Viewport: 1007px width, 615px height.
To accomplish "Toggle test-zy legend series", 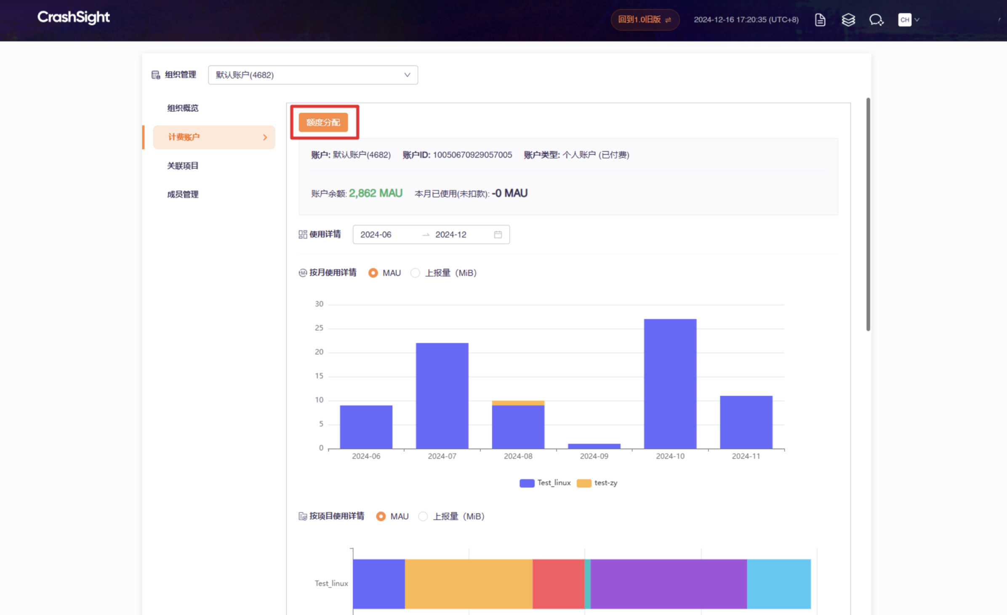I will click(597, 483).
